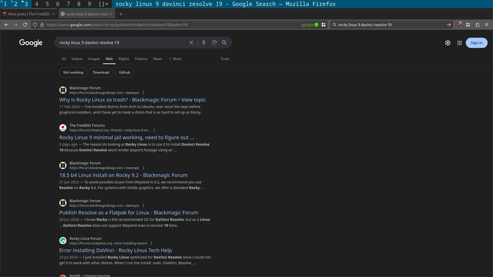Open Why is Rocky Linux so trash result

[x=132, y=100]
